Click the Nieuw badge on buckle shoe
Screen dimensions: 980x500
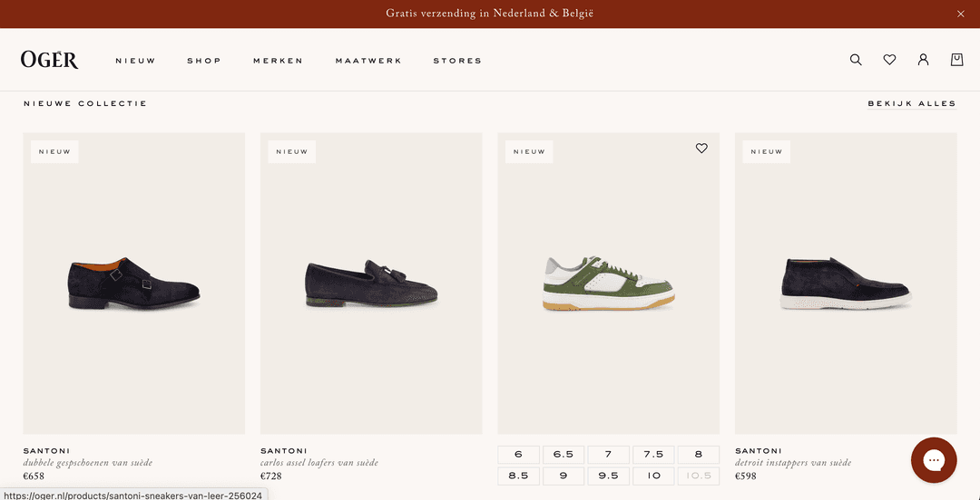click(54, 151)
